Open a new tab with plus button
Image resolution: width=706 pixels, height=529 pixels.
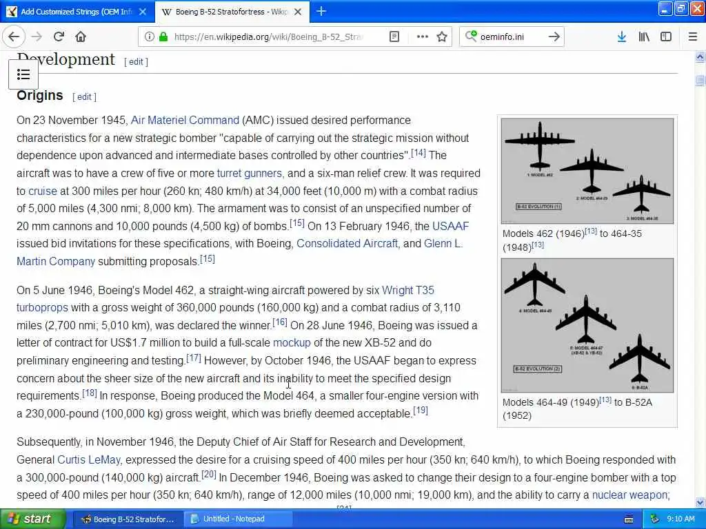coord(321,11)
